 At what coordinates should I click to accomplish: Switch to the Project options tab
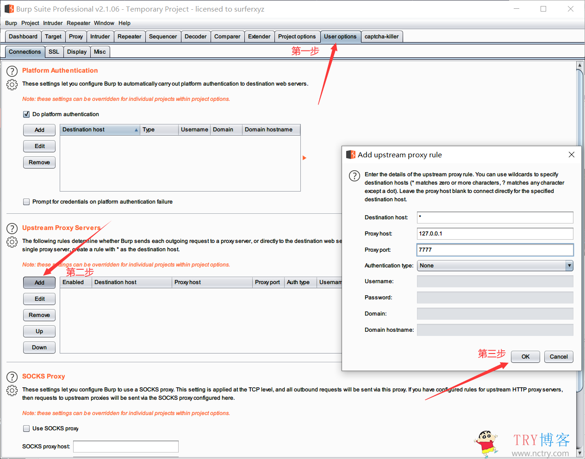(x=297, y=37)
